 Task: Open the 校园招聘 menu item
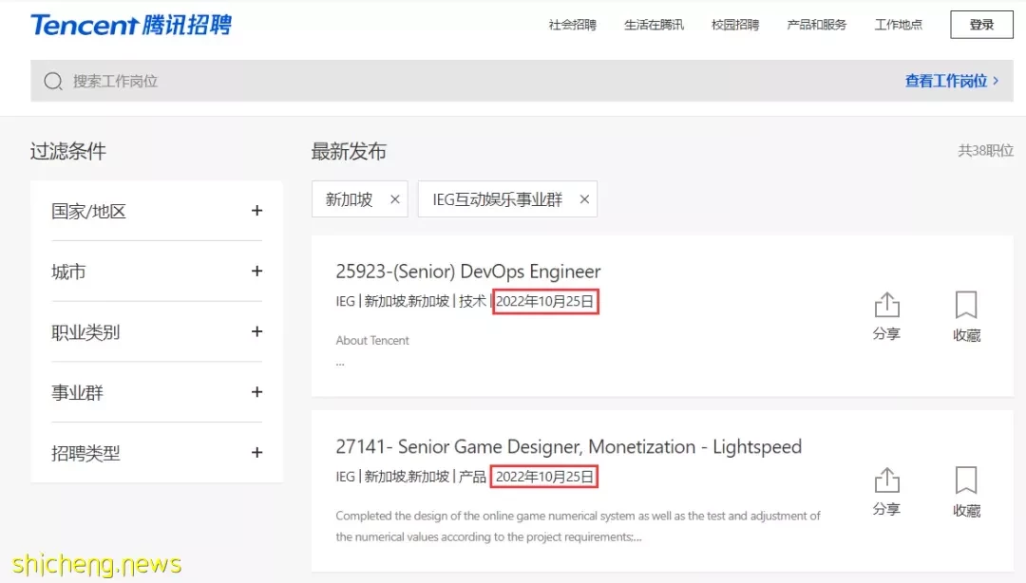(x=735, y=25)
